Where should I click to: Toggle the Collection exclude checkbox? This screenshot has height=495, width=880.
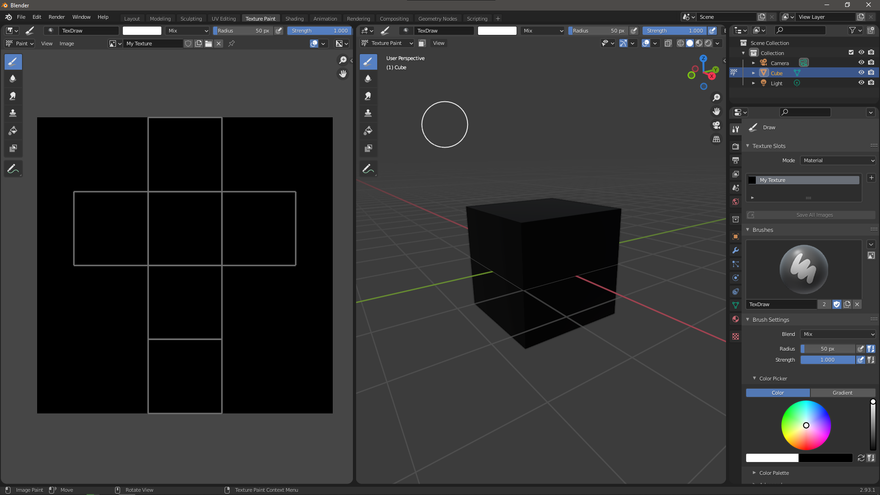pos(851,53)
